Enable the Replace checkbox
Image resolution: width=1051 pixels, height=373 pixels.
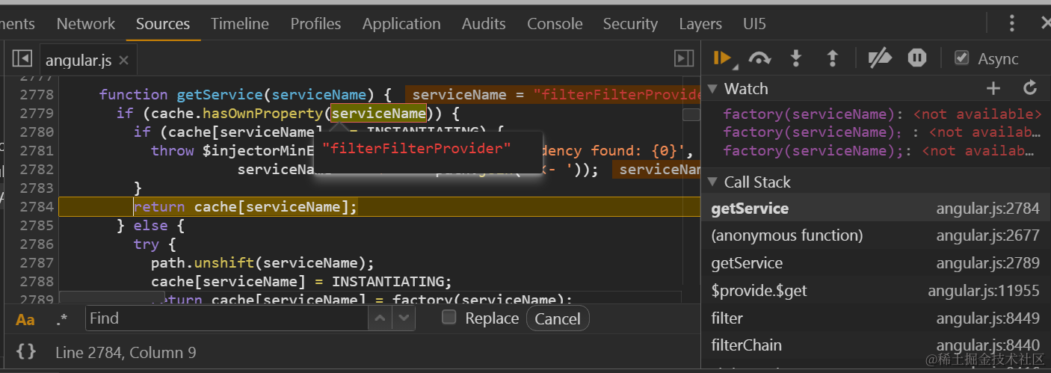[x=449, y=317]
